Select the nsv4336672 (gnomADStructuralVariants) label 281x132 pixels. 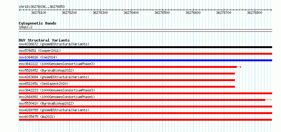coord(54,44)
